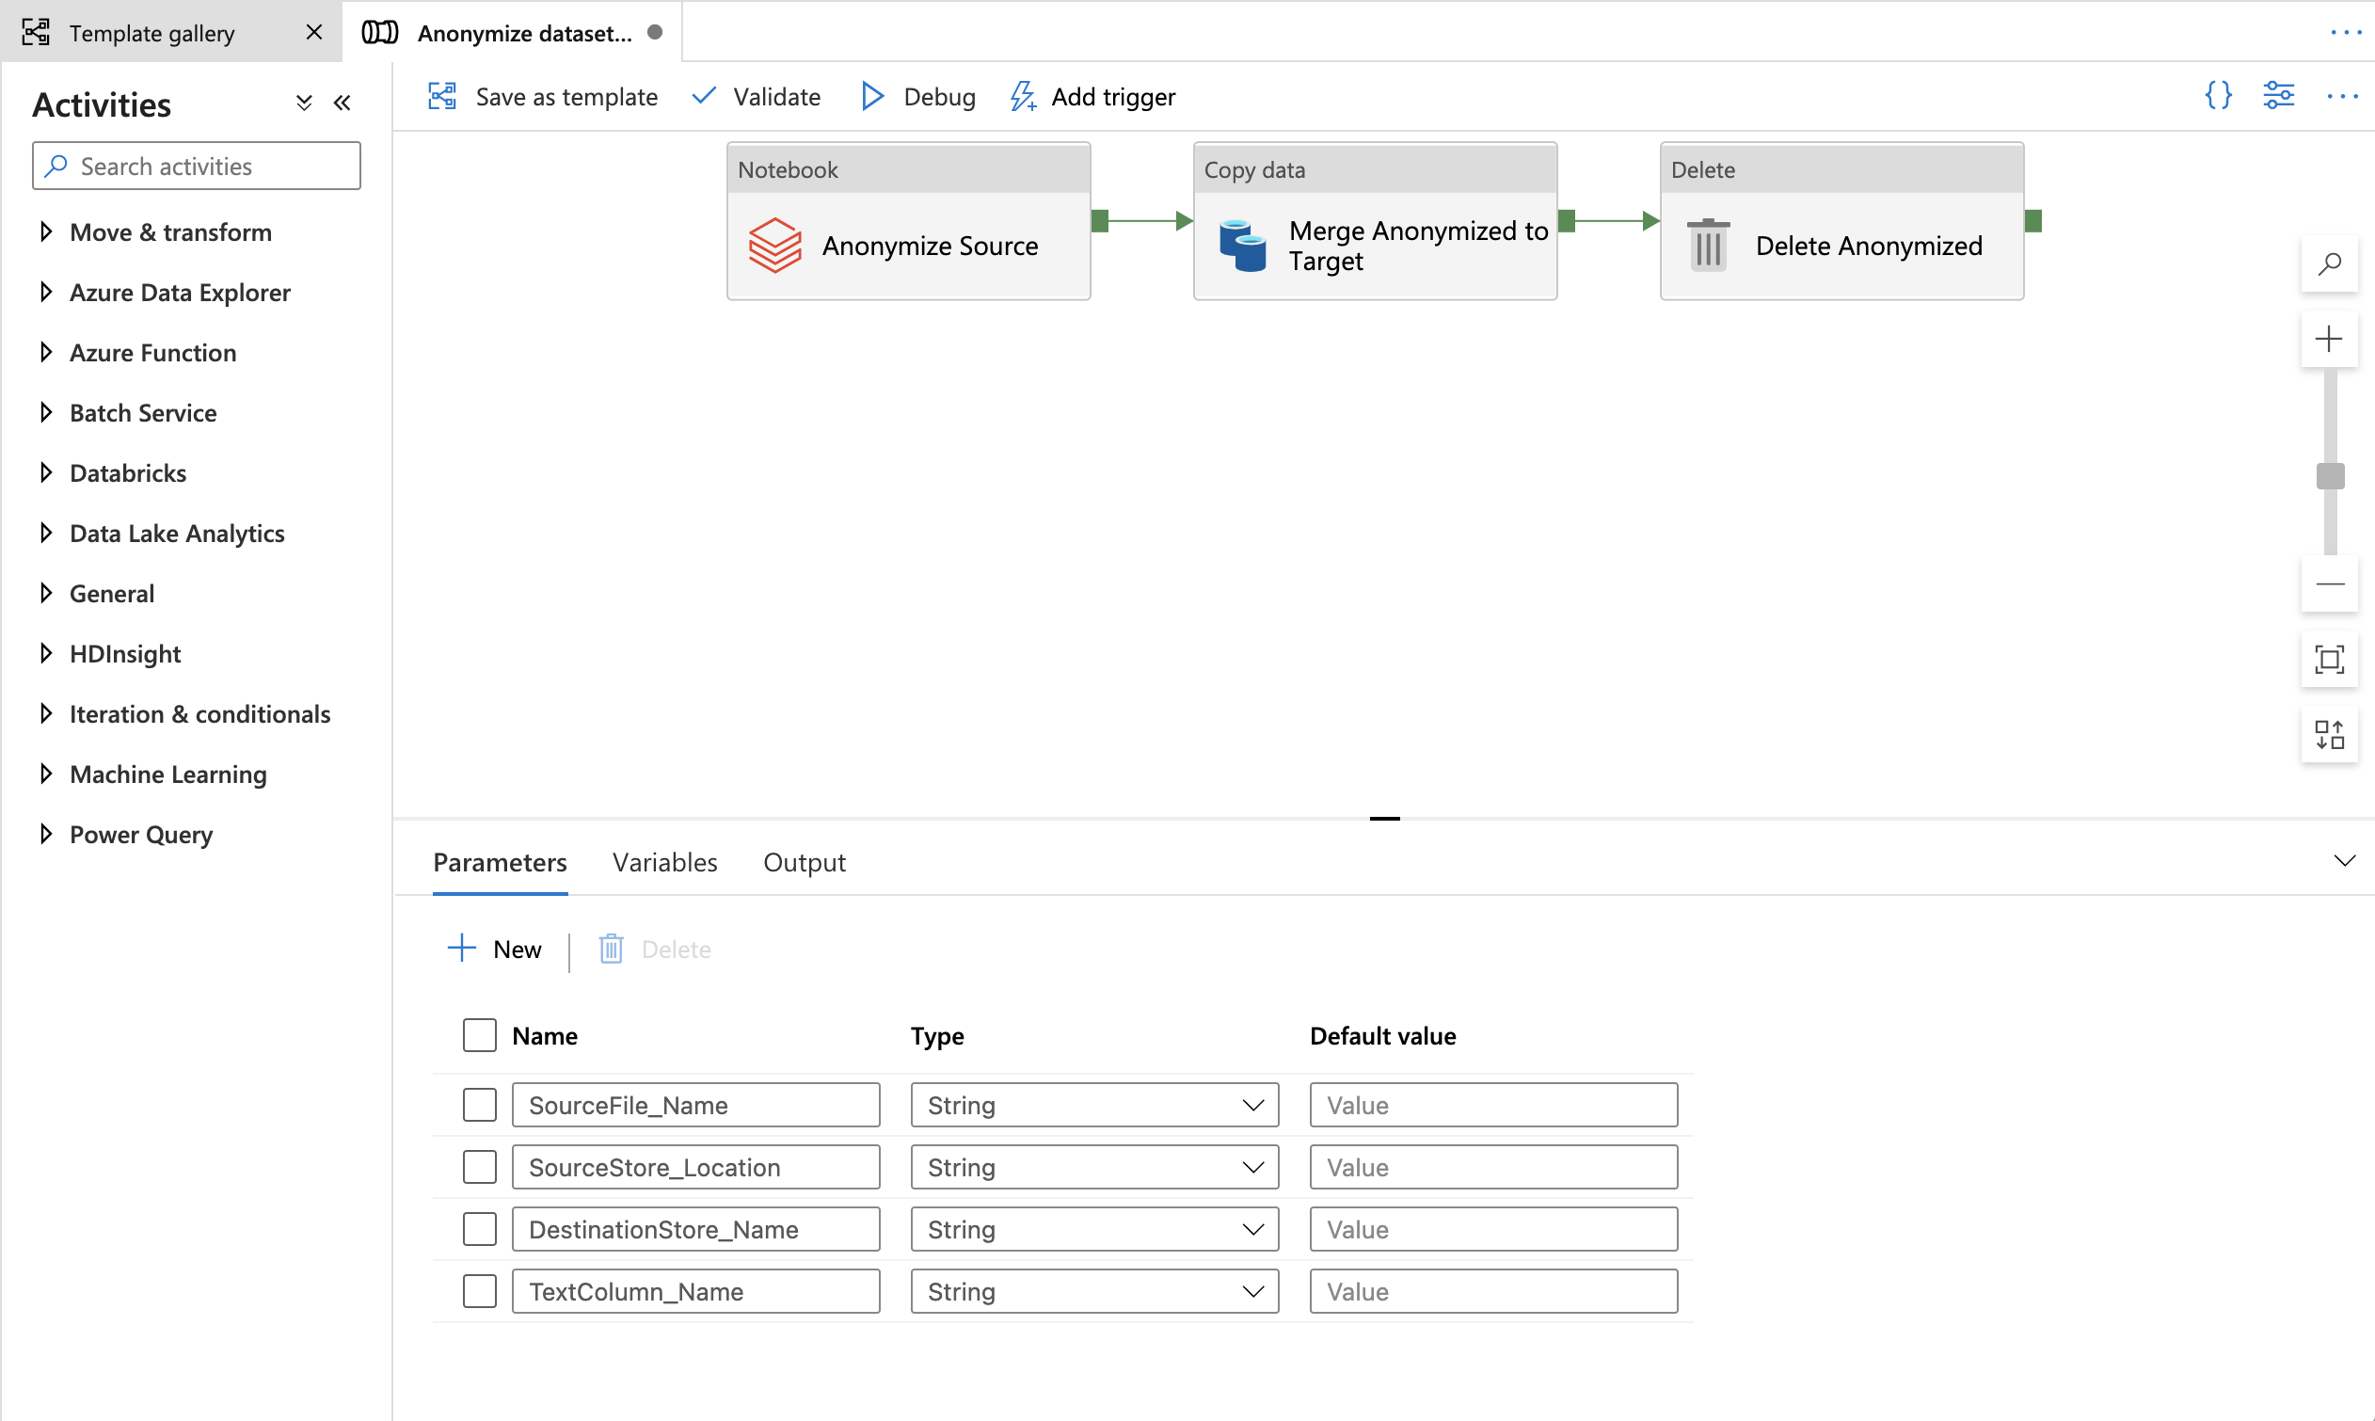The image size is (2375, 1421).
Task: Zoom out on the canvas
Action: (x=2329, y=584)
